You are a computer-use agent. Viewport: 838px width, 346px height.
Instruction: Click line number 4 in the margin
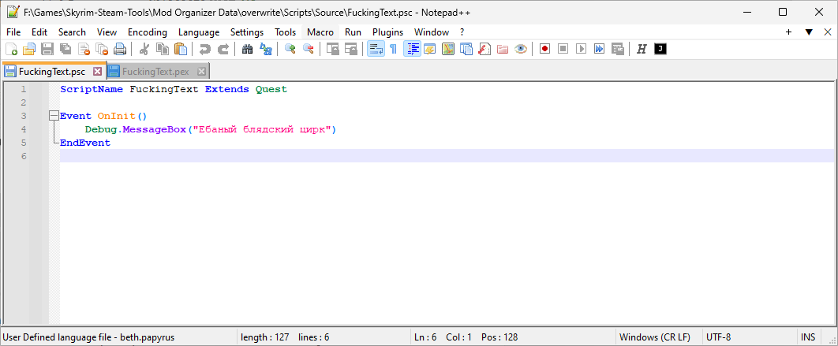23,129
